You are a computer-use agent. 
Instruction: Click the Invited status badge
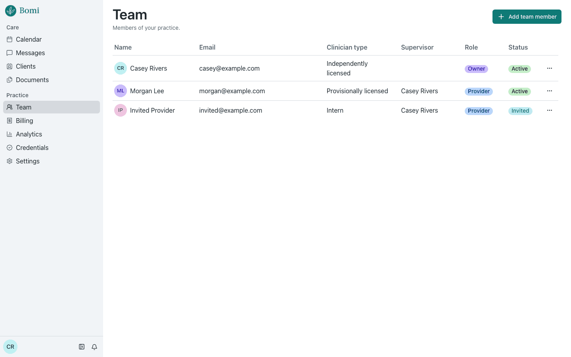coord(520,111)
